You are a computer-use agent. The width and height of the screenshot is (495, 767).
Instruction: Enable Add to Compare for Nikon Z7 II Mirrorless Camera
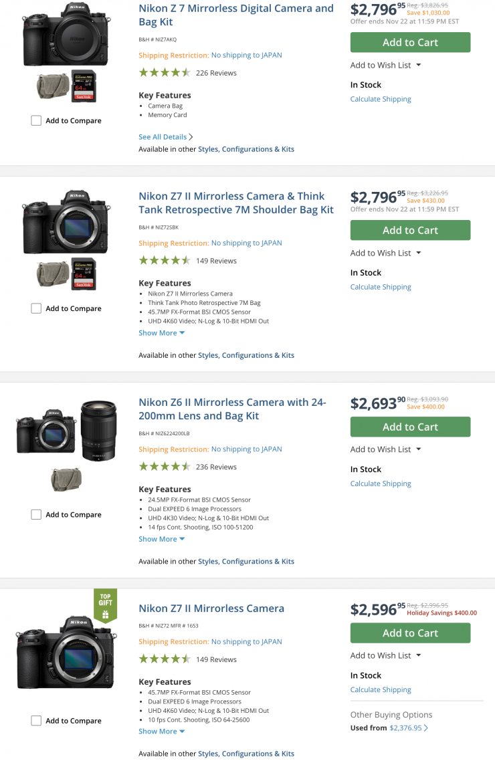coord(36,721)
